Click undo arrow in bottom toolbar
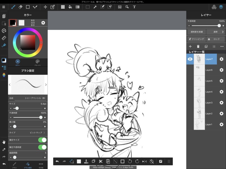 click(x=57, y=161)
